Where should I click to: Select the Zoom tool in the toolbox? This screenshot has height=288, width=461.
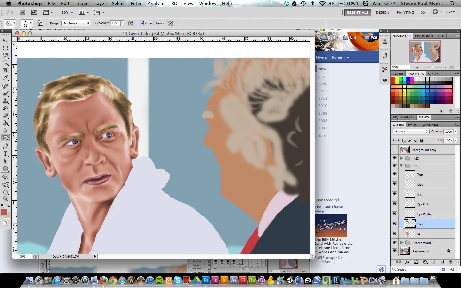[5, 199]
